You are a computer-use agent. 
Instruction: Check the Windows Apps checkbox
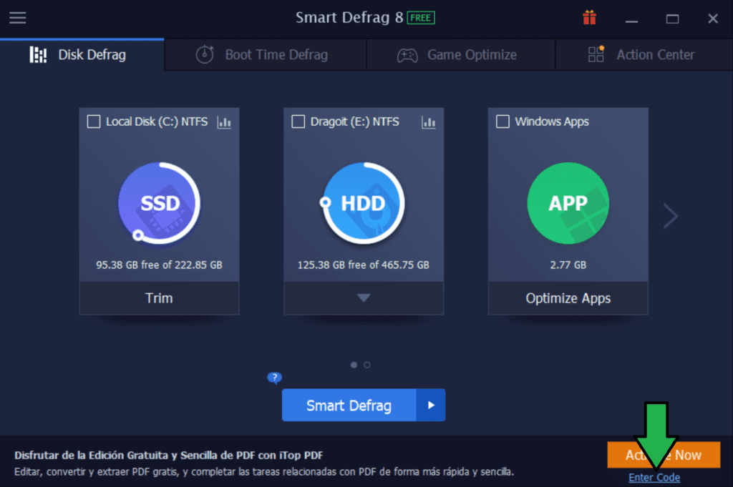503,122
